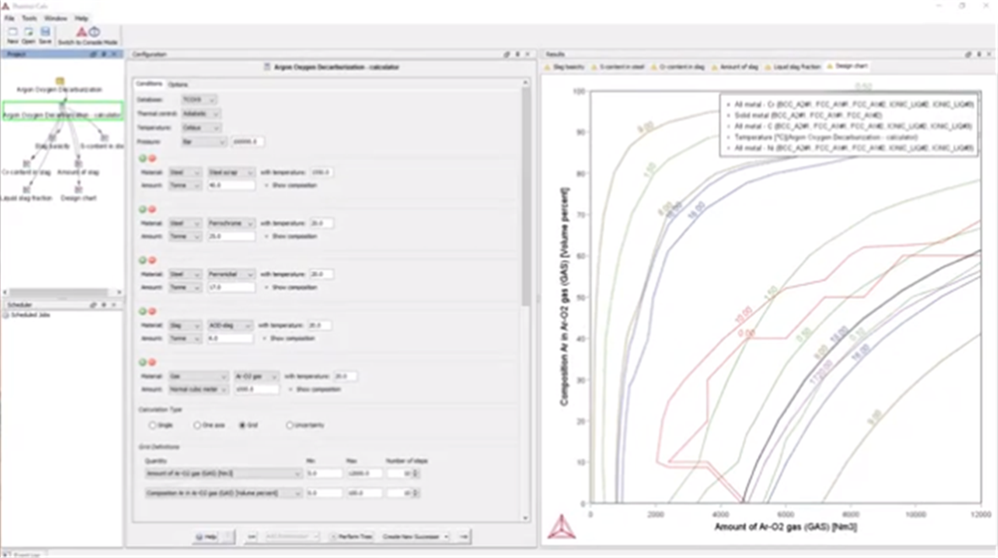The width and height of the screenshot is (998, 558).
Task: Select the Amount of slag node icon
Action: coord(79,163)
